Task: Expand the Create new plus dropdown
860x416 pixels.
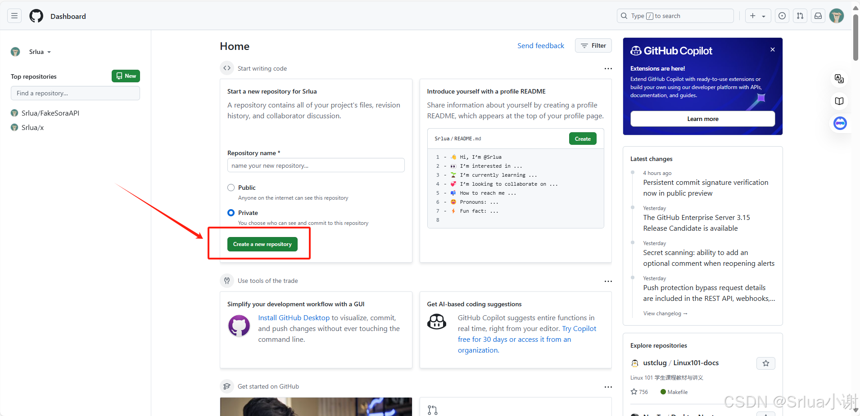Action: [x=758, y=16]
